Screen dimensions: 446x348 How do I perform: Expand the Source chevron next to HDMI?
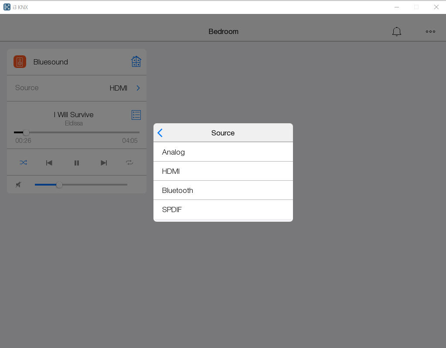(138, 88)
